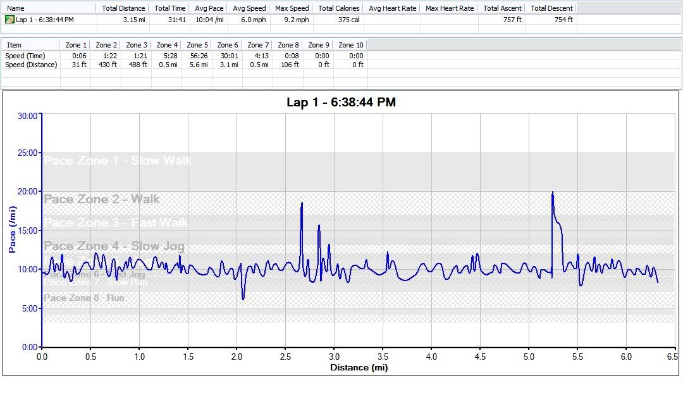Viewport: 683px width, 404px height.
Task: Click the chart title Lap 1 - 6:38:44 PM
Action: point(341,103)
